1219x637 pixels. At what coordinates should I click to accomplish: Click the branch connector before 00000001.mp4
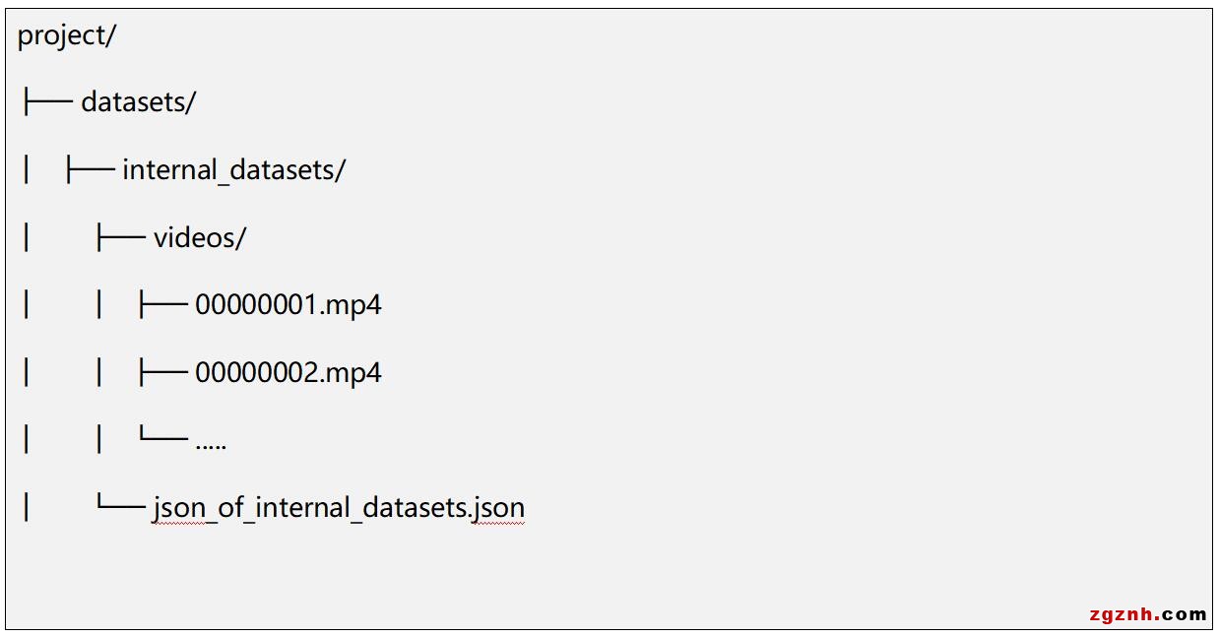163,305
